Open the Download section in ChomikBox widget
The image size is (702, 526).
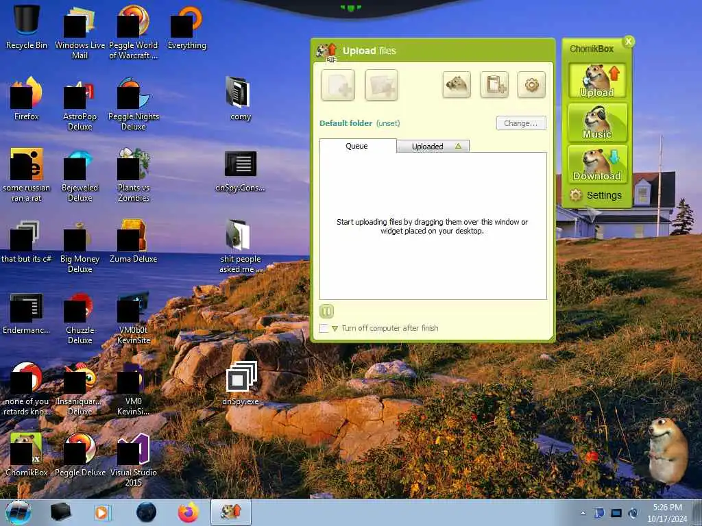pyautogui.click(x=597, y=164)
